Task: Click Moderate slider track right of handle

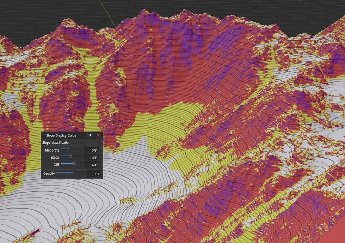Action: click(x=77, y=149)
